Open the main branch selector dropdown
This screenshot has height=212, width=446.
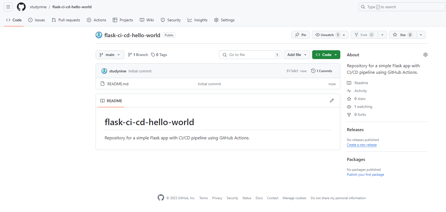110,55
